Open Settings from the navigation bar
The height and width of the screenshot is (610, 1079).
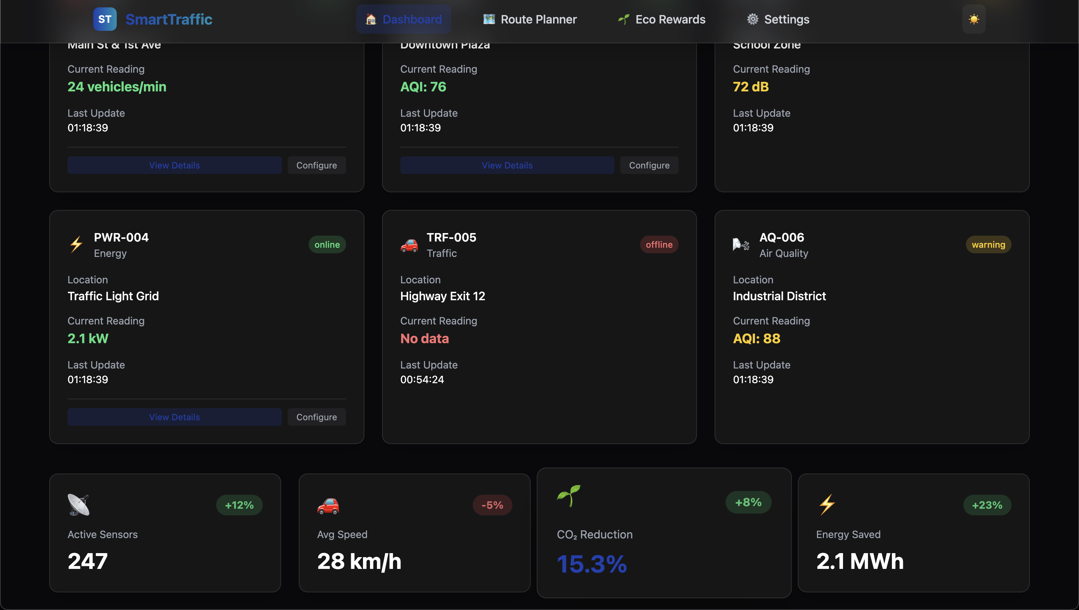click(x=778, y=19)
